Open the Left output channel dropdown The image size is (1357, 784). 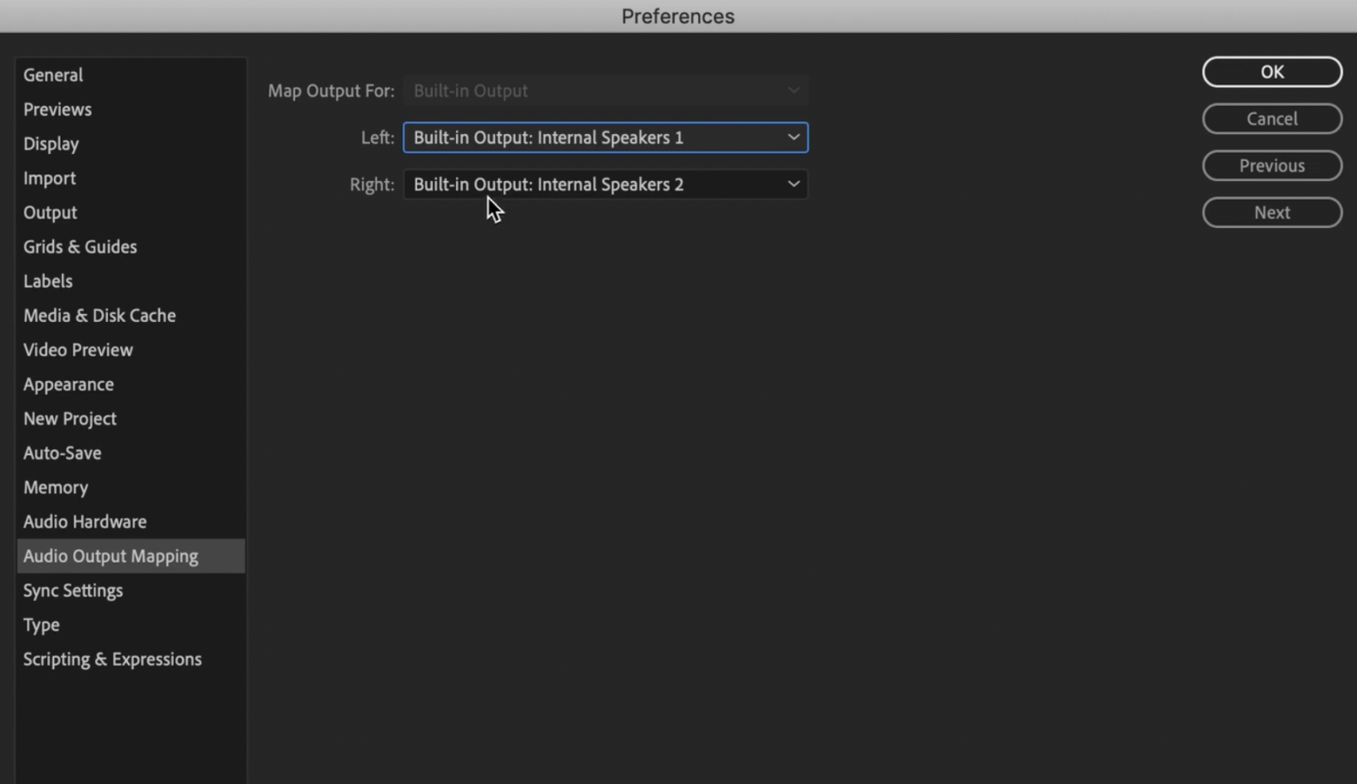tap(605, 138)
